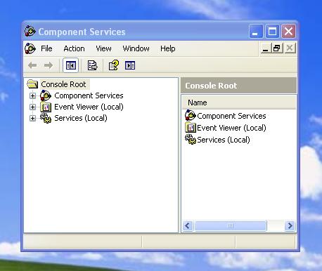Restore the inner console child window
The height and width of the screenshot is (271, 322).
(277, 48)
